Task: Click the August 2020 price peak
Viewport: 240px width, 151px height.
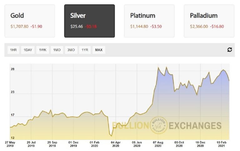Action: point(158,67)
